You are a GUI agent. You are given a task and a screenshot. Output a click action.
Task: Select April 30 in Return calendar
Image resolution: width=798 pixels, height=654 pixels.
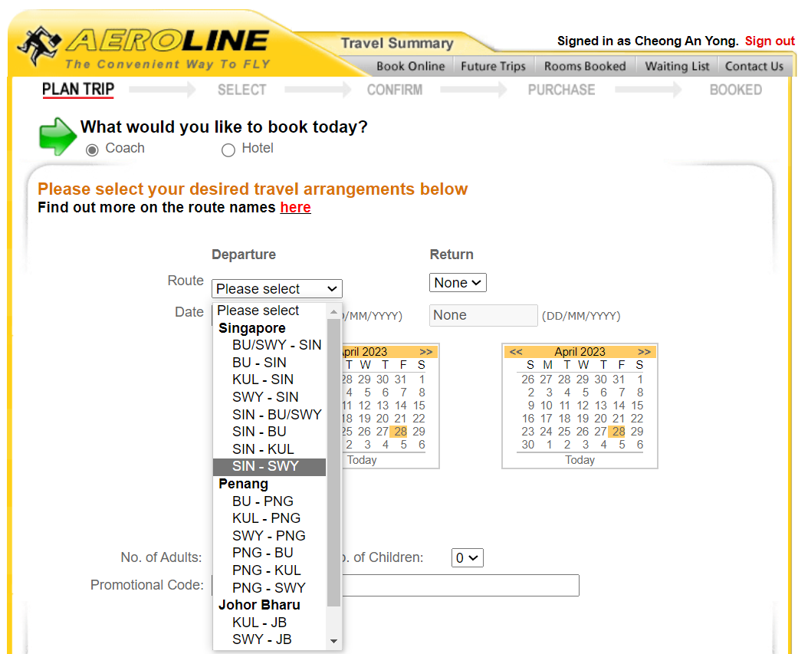(528, 445)
